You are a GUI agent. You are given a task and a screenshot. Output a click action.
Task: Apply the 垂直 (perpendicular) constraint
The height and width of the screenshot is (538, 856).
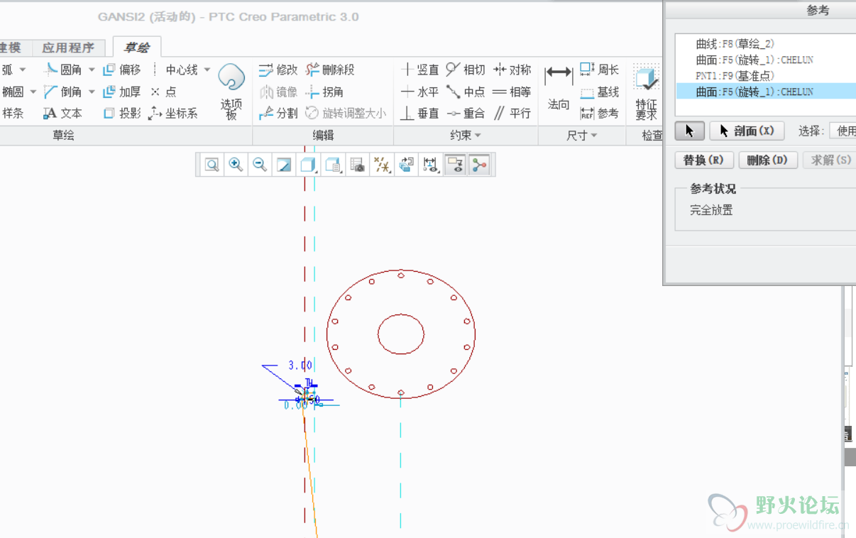[420, 113]
